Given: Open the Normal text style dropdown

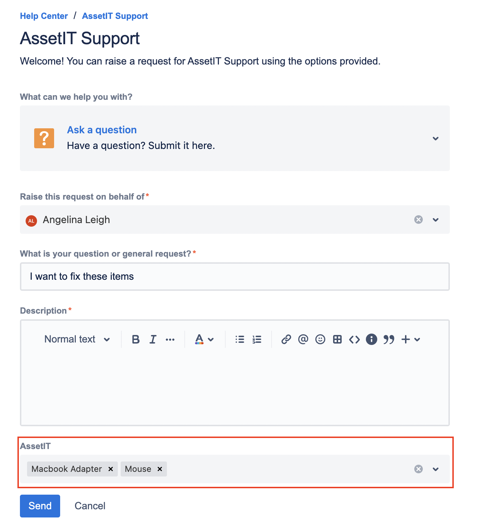Looking at the screenshot, I should [x=77, y=339].
